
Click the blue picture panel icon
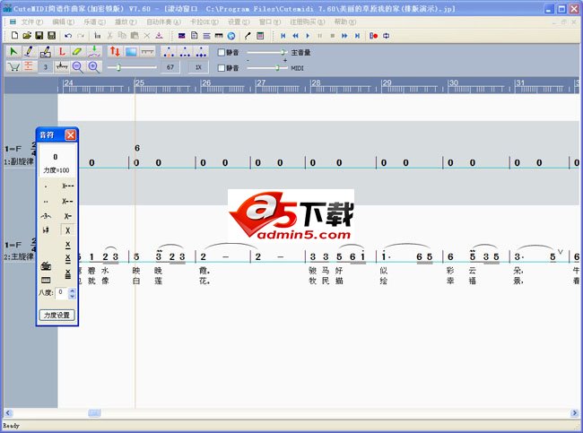(x=131, y=52)
